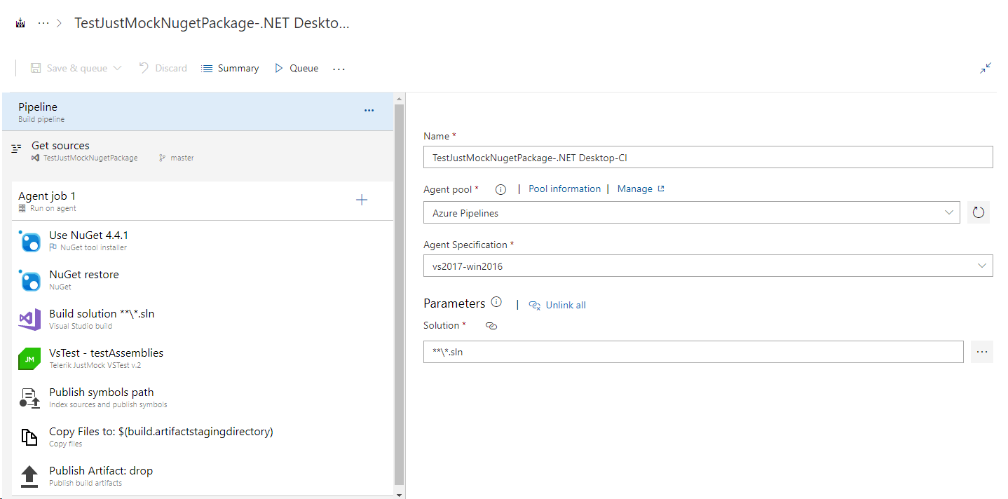Open the Pool information link

[x=564, y=189]
